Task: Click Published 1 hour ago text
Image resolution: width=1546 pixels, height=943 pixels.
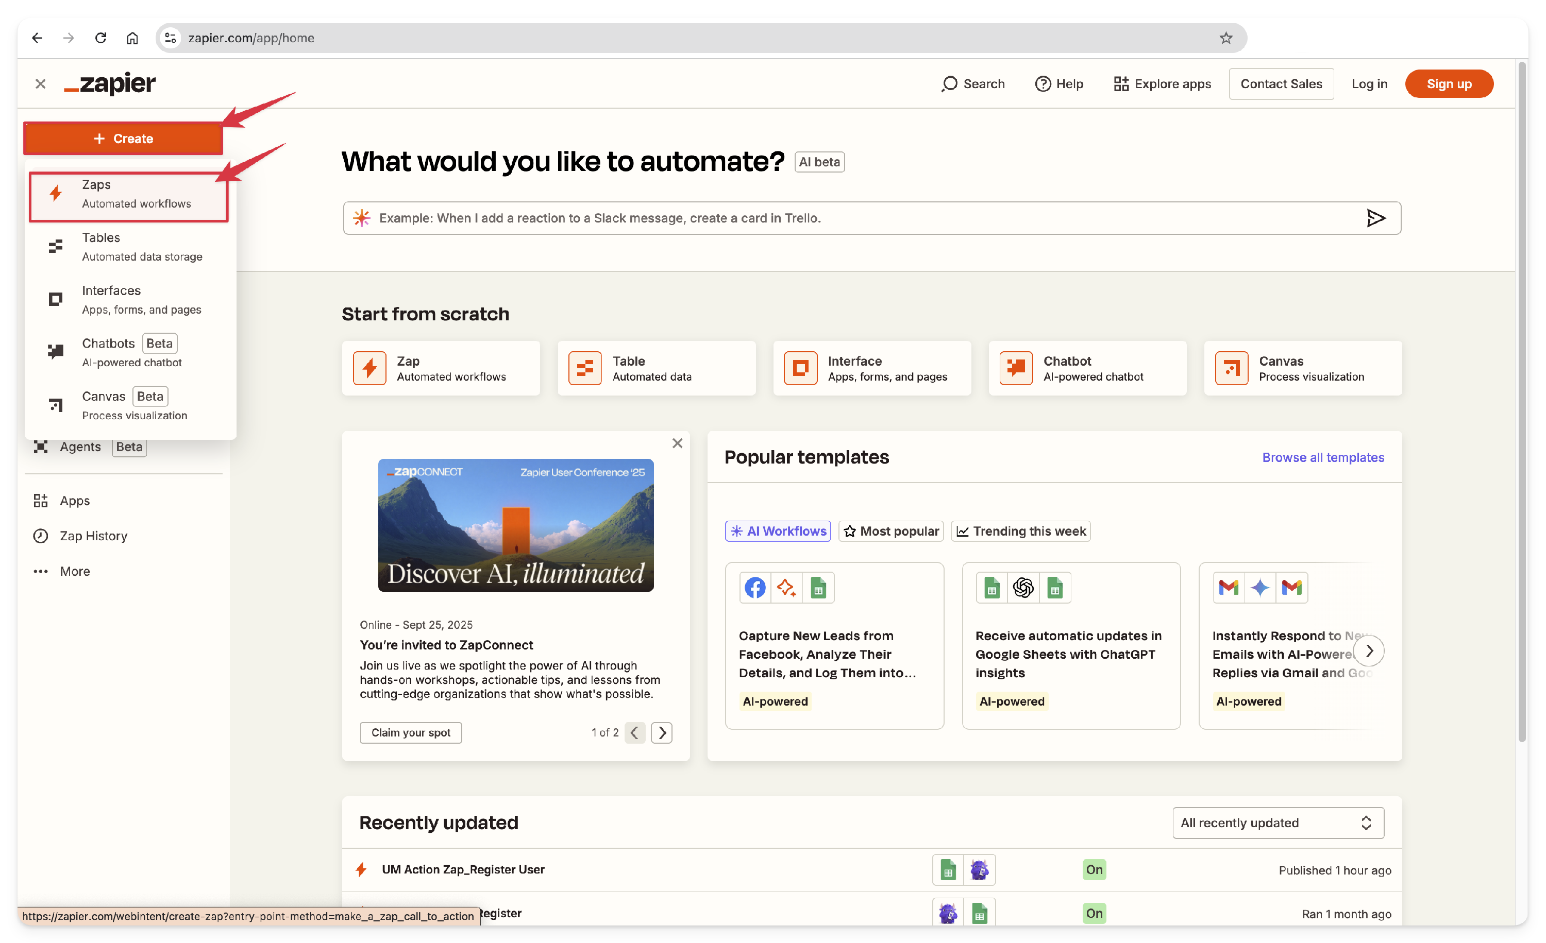Action: point(1335,870)
